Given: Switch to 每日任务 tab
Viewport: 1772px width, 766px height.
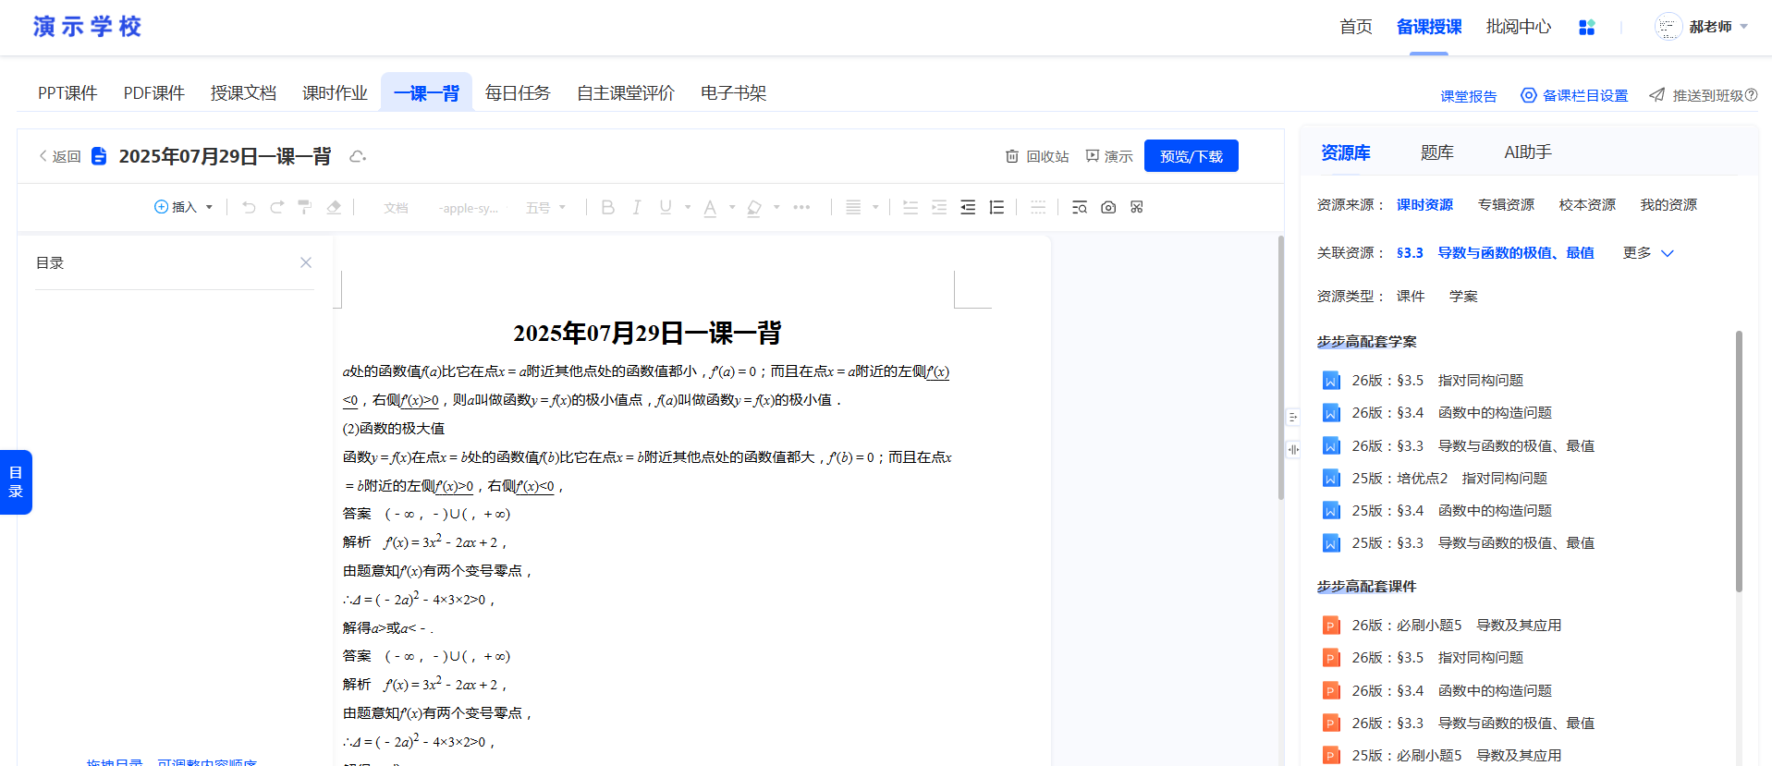Looking at the screenshot, I should pyautogui.click(x=518, y=93).
